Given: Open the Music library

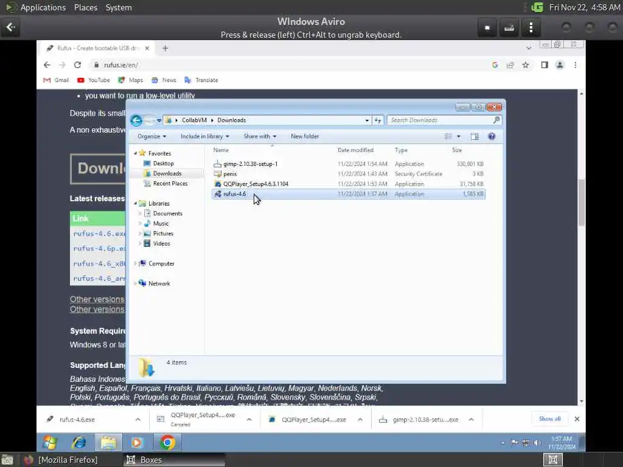Looking at the screenshot, I should click(161, 224).
